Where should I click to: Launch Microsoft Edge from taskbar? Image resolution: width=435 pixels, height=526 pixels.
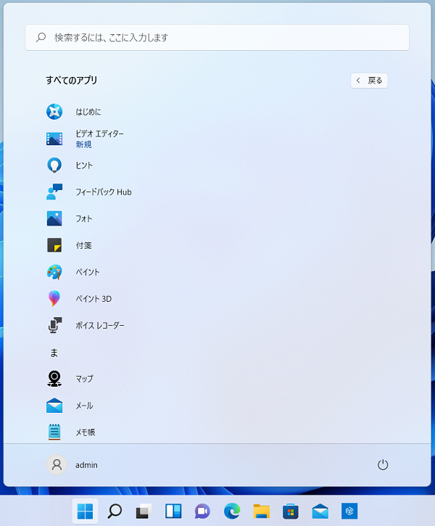tap(232, 511)
